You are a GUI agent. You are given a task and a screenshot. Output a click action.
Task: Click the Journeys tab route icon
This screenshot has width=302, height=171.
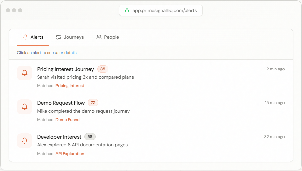click(59, 37)
